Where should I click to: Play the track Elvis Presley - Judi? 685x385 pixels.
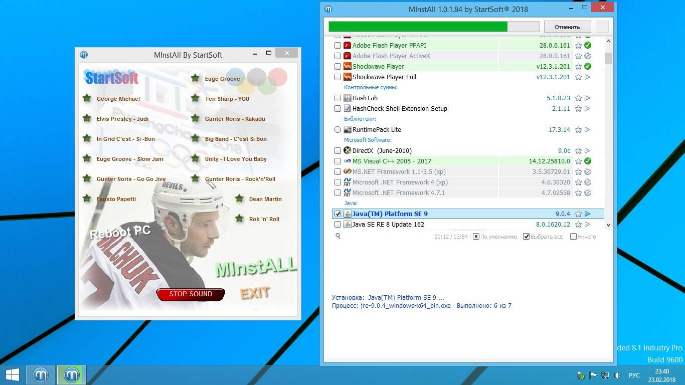point(122,119)
